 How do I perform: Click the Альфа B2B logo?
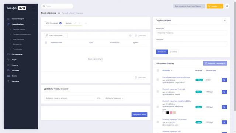pyautogui.click(x=16, y=8)
